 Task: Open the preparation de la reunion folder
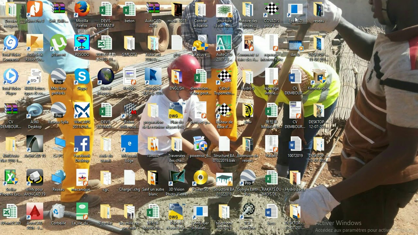(x=153, y=116)
